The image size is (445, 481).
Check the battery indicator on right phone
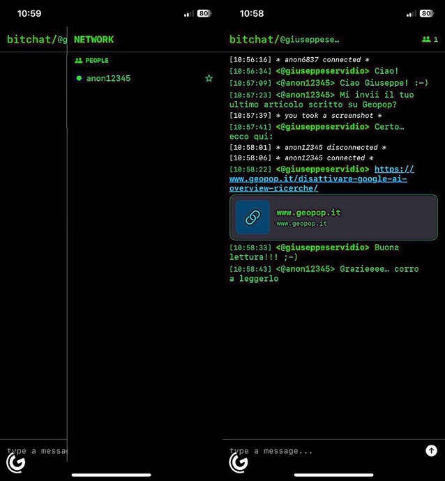427,13
